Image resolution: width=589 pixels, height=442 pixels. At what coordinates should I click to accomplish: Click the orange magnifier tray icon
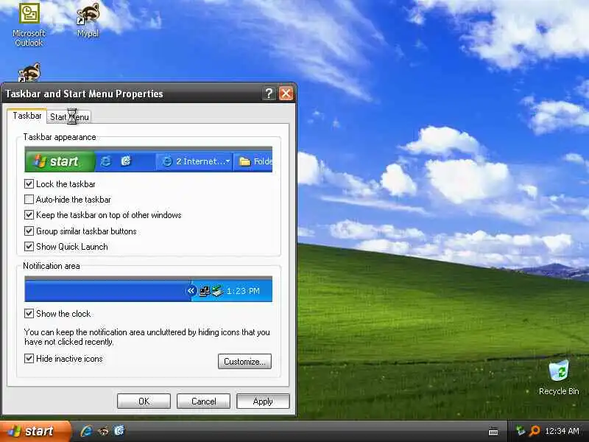(x=535, y=431)
